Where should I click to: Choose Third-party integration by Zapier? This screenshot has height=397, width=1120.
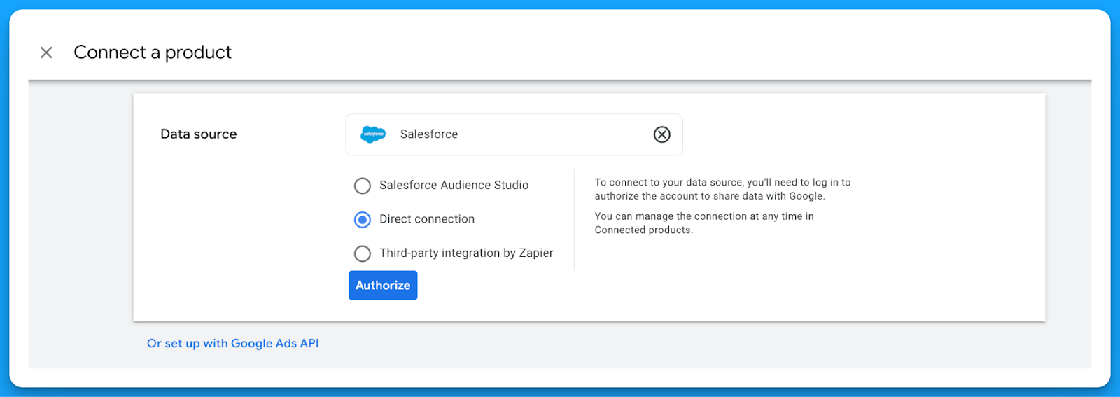(x=363, y=253)
